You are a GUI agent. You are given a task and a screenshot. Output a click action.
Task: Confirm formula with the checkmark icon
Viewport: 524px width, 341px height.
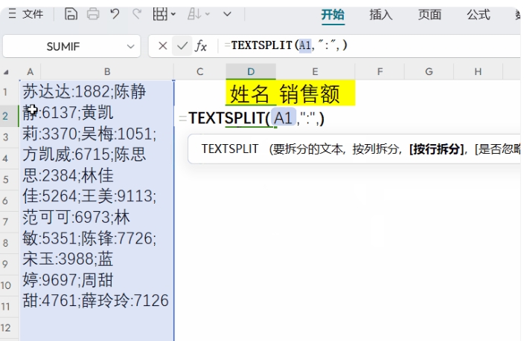click(182, 46)
